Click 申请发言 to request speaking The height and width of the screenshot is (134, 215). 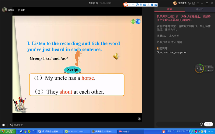point(16,125)
